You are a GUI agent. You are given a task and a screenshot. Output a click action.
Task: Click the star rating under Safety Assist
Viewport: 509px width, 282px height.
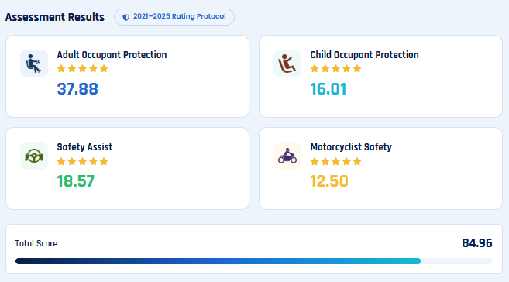point(82,161)
